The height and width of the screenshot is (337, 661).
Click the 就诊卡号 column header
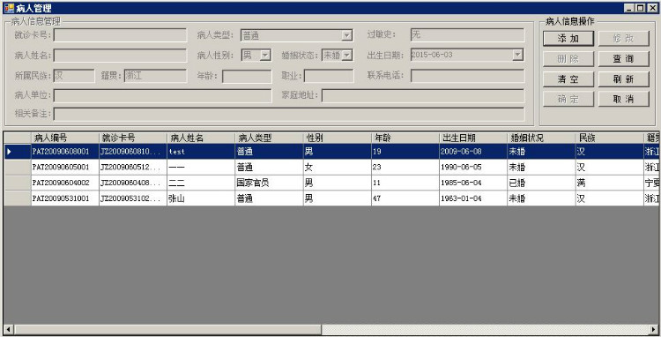[133, 138]
